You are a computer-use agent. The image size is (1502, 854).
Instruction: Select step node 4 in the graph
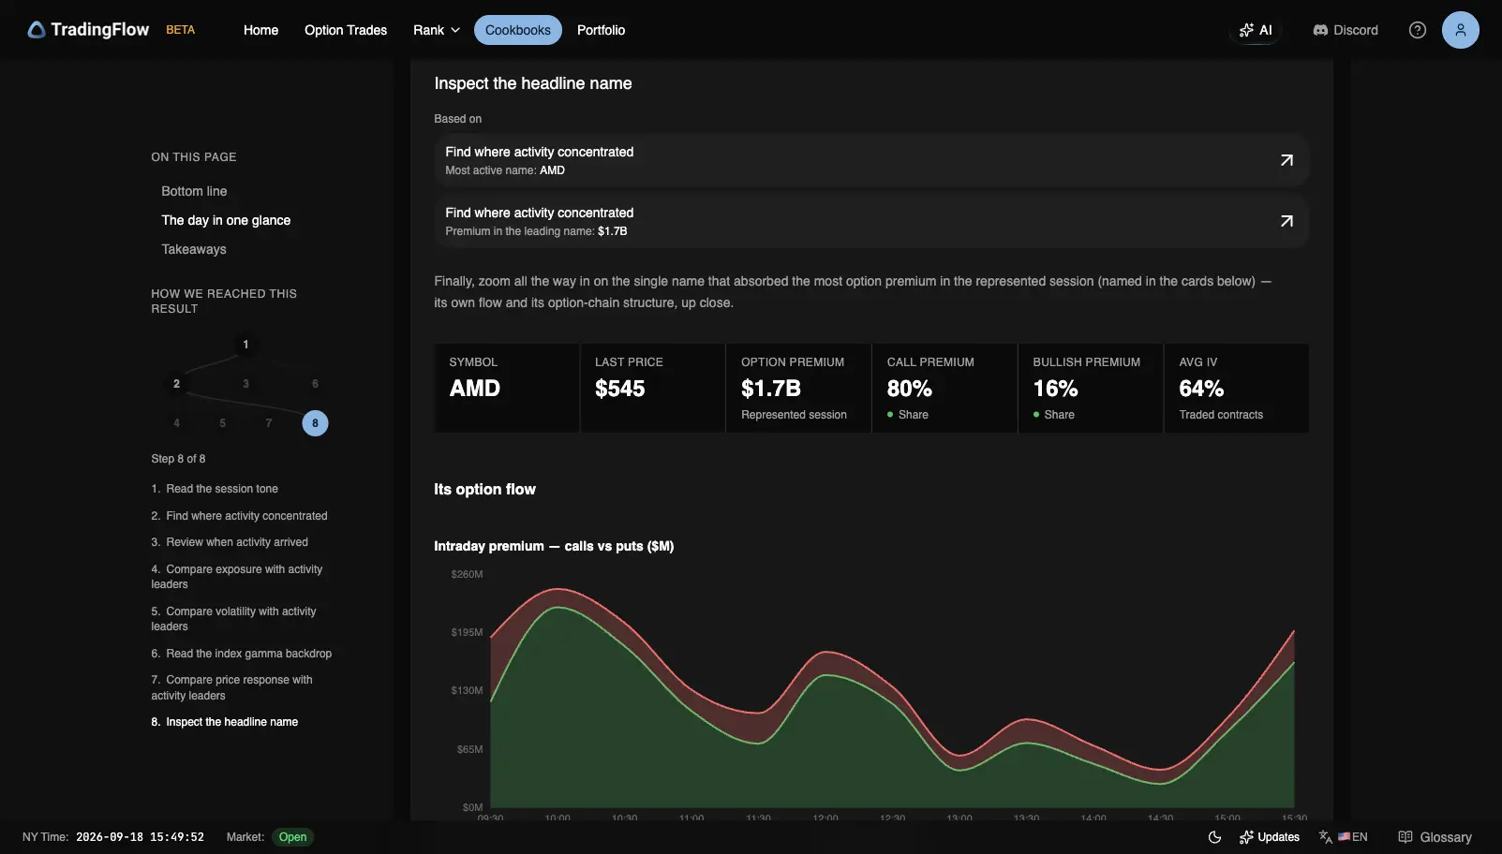tap(176, 423)
